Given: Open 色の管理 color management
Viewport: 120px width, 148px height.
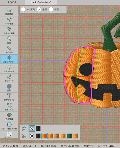Looking at the screenshot, I should (9, 116).
